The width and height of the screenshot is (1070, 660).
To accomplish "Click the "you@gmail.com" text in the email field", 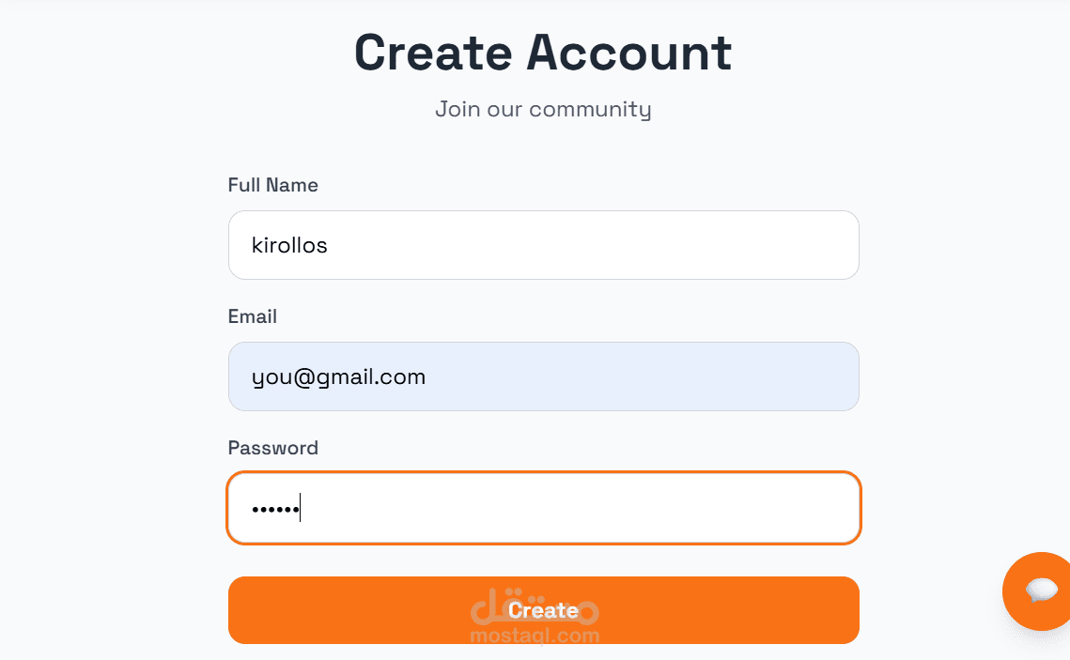I will coord(338,376).
